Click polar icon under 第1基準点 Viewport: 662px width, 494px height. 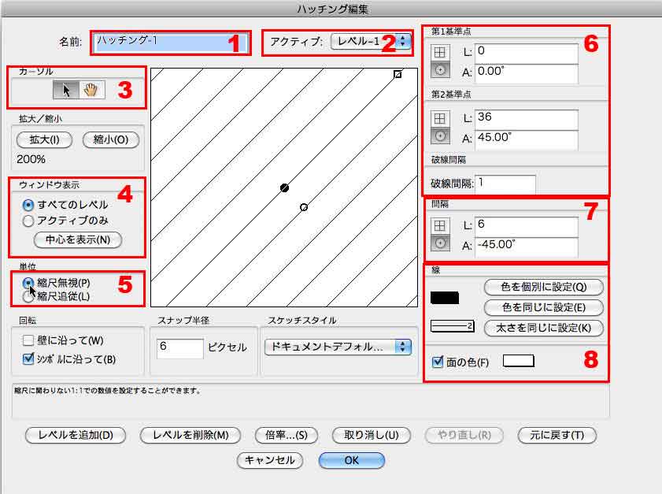tap(441, 70)
